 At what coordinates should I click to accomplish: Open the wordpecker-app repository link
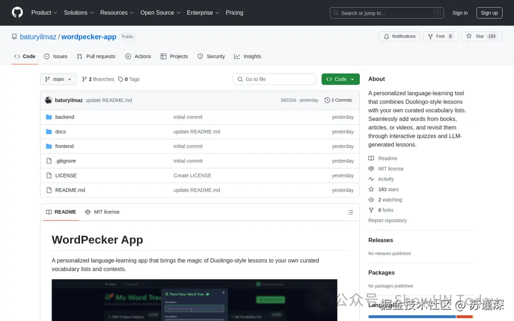coord(89,37)
